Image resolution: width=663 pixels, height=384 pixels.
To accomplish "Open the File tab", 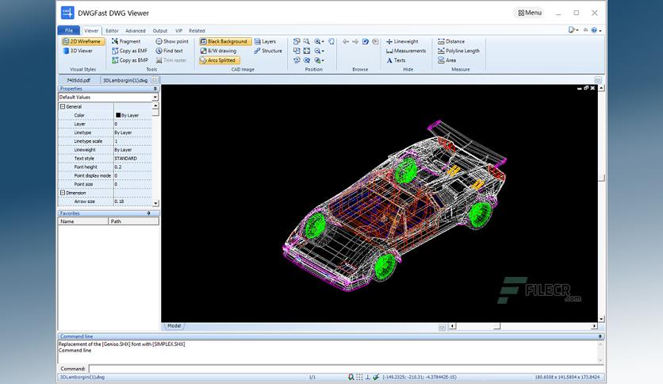I will [68, 30].
